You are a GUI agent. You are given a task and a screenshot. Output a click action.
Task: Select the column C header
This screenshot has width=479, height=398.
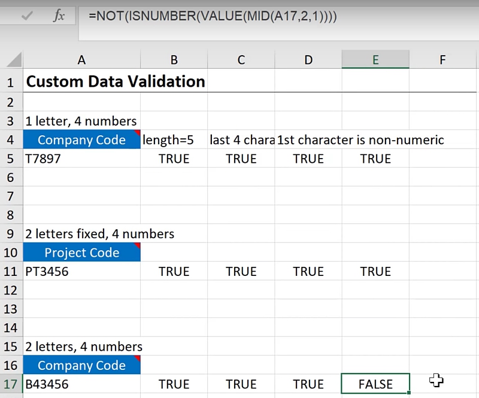pyautogui.click(x=241, y=59)
